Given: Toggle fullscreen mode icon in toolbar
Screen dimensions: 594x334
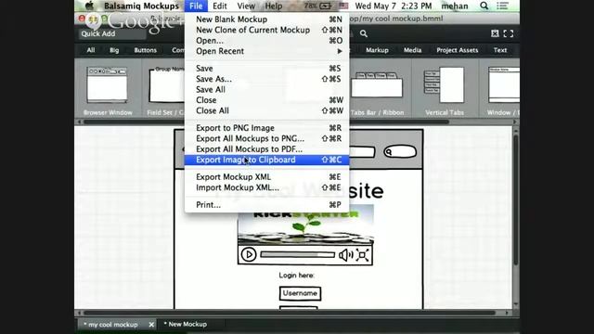Looking at the screenshot, I should (509, 33).
